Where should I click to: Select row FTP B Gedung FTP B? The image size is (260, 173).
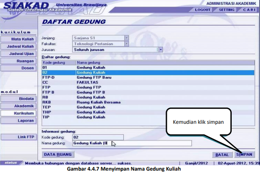(x=148, y=92)
